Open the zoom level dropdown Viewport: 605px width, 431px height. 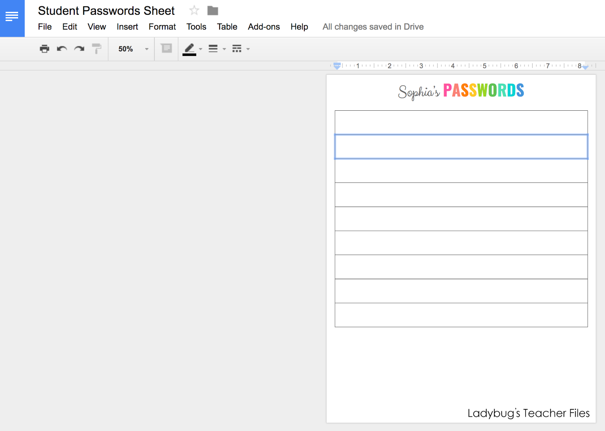(x=131, y=49)
